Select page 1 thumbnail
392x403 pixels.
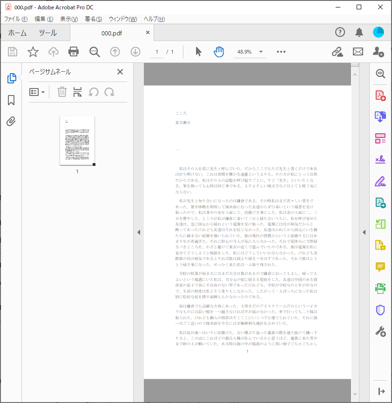[x=77, y=140]
